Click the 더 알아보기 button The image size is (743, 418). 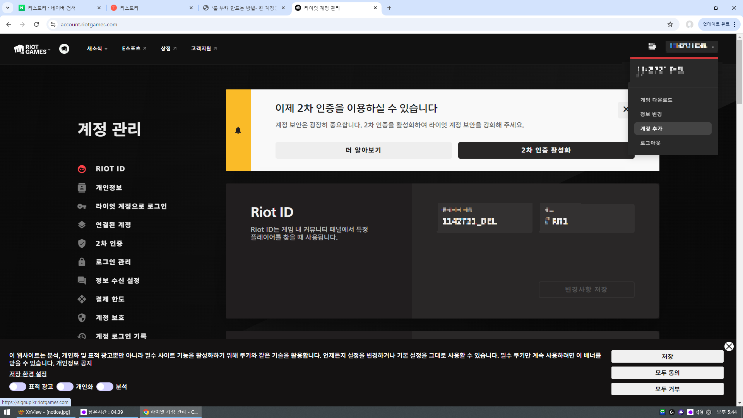pyautogui.click(x=363, y=150)
